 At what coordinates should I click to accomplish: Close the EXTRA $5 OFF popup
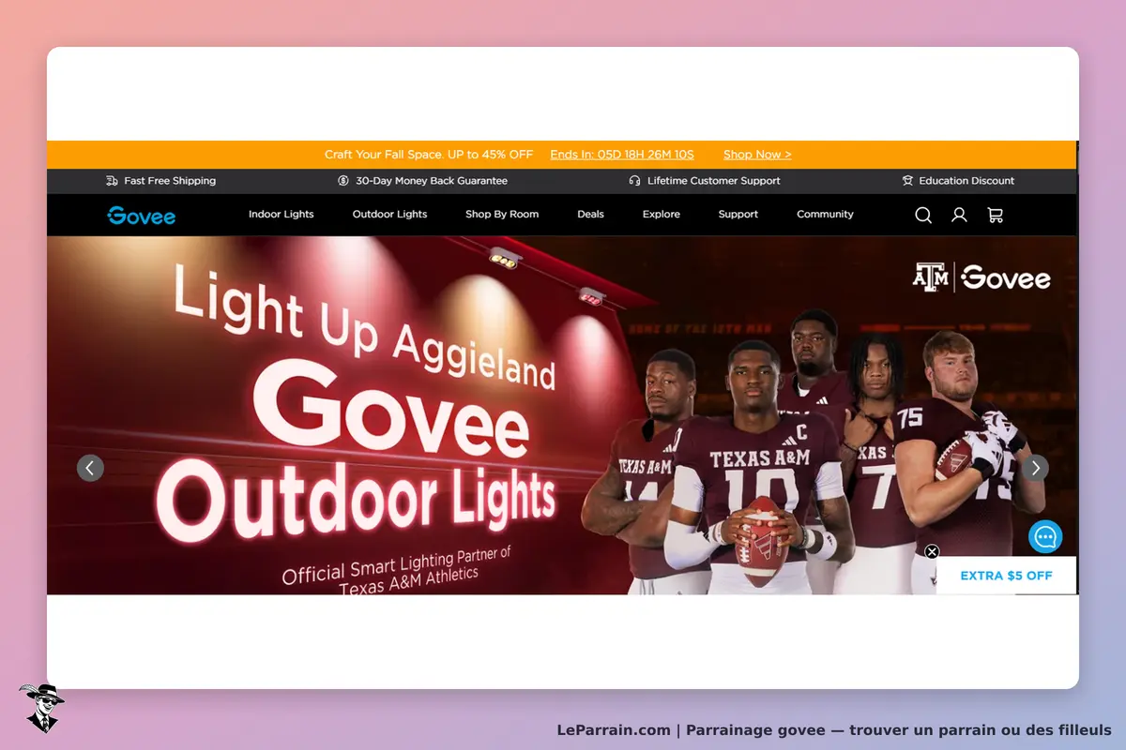tap(932, 552)
